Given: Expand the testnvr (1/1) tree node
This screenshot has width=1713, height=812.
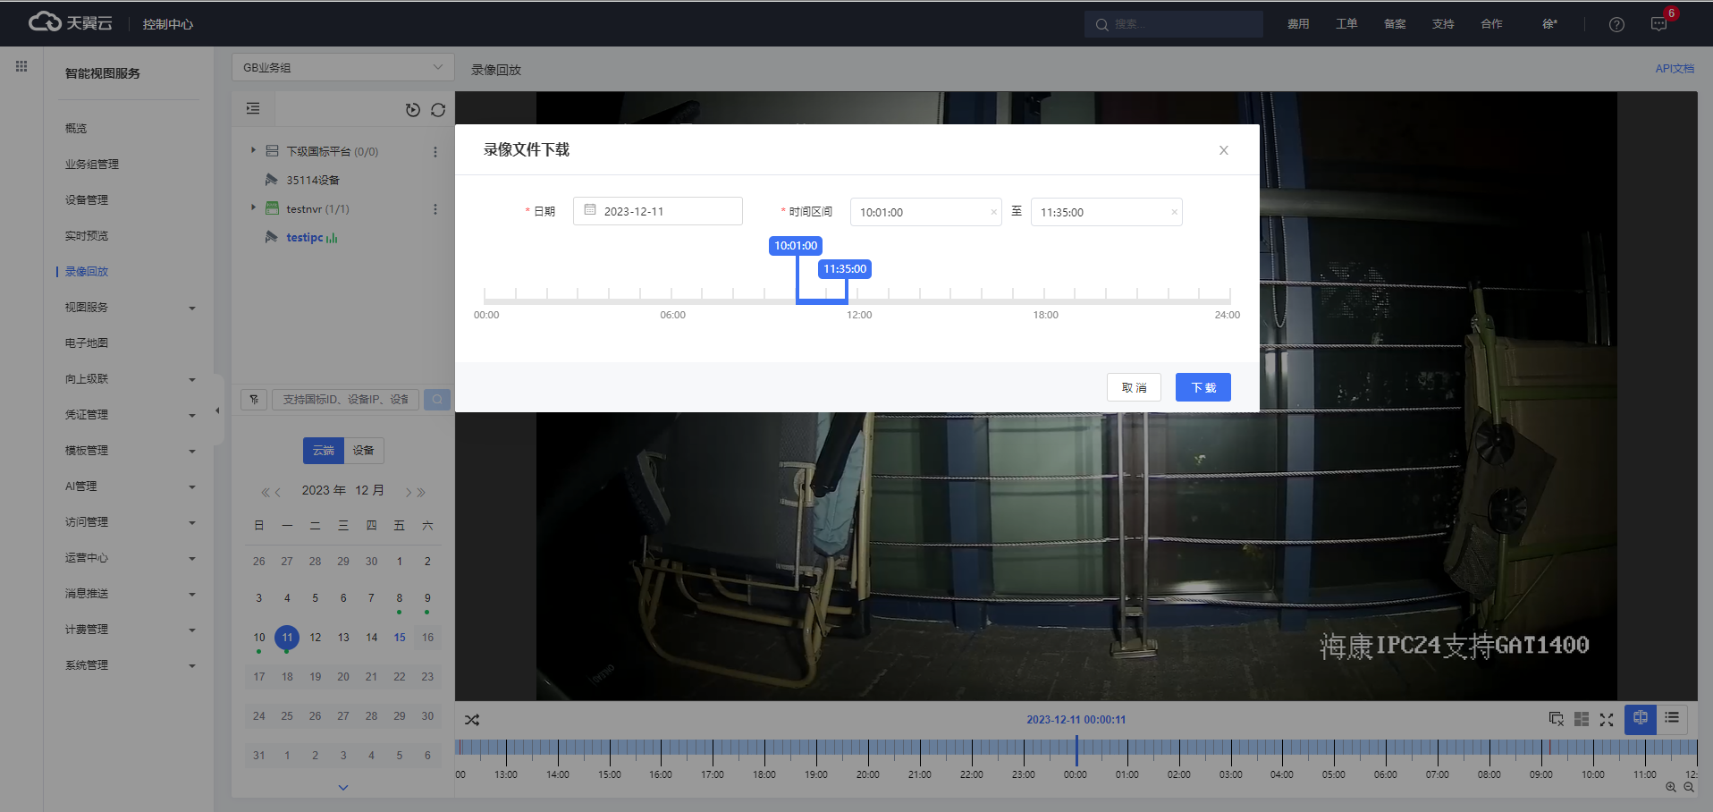Looking at the screenshot, I should click(x=253, y=208).
